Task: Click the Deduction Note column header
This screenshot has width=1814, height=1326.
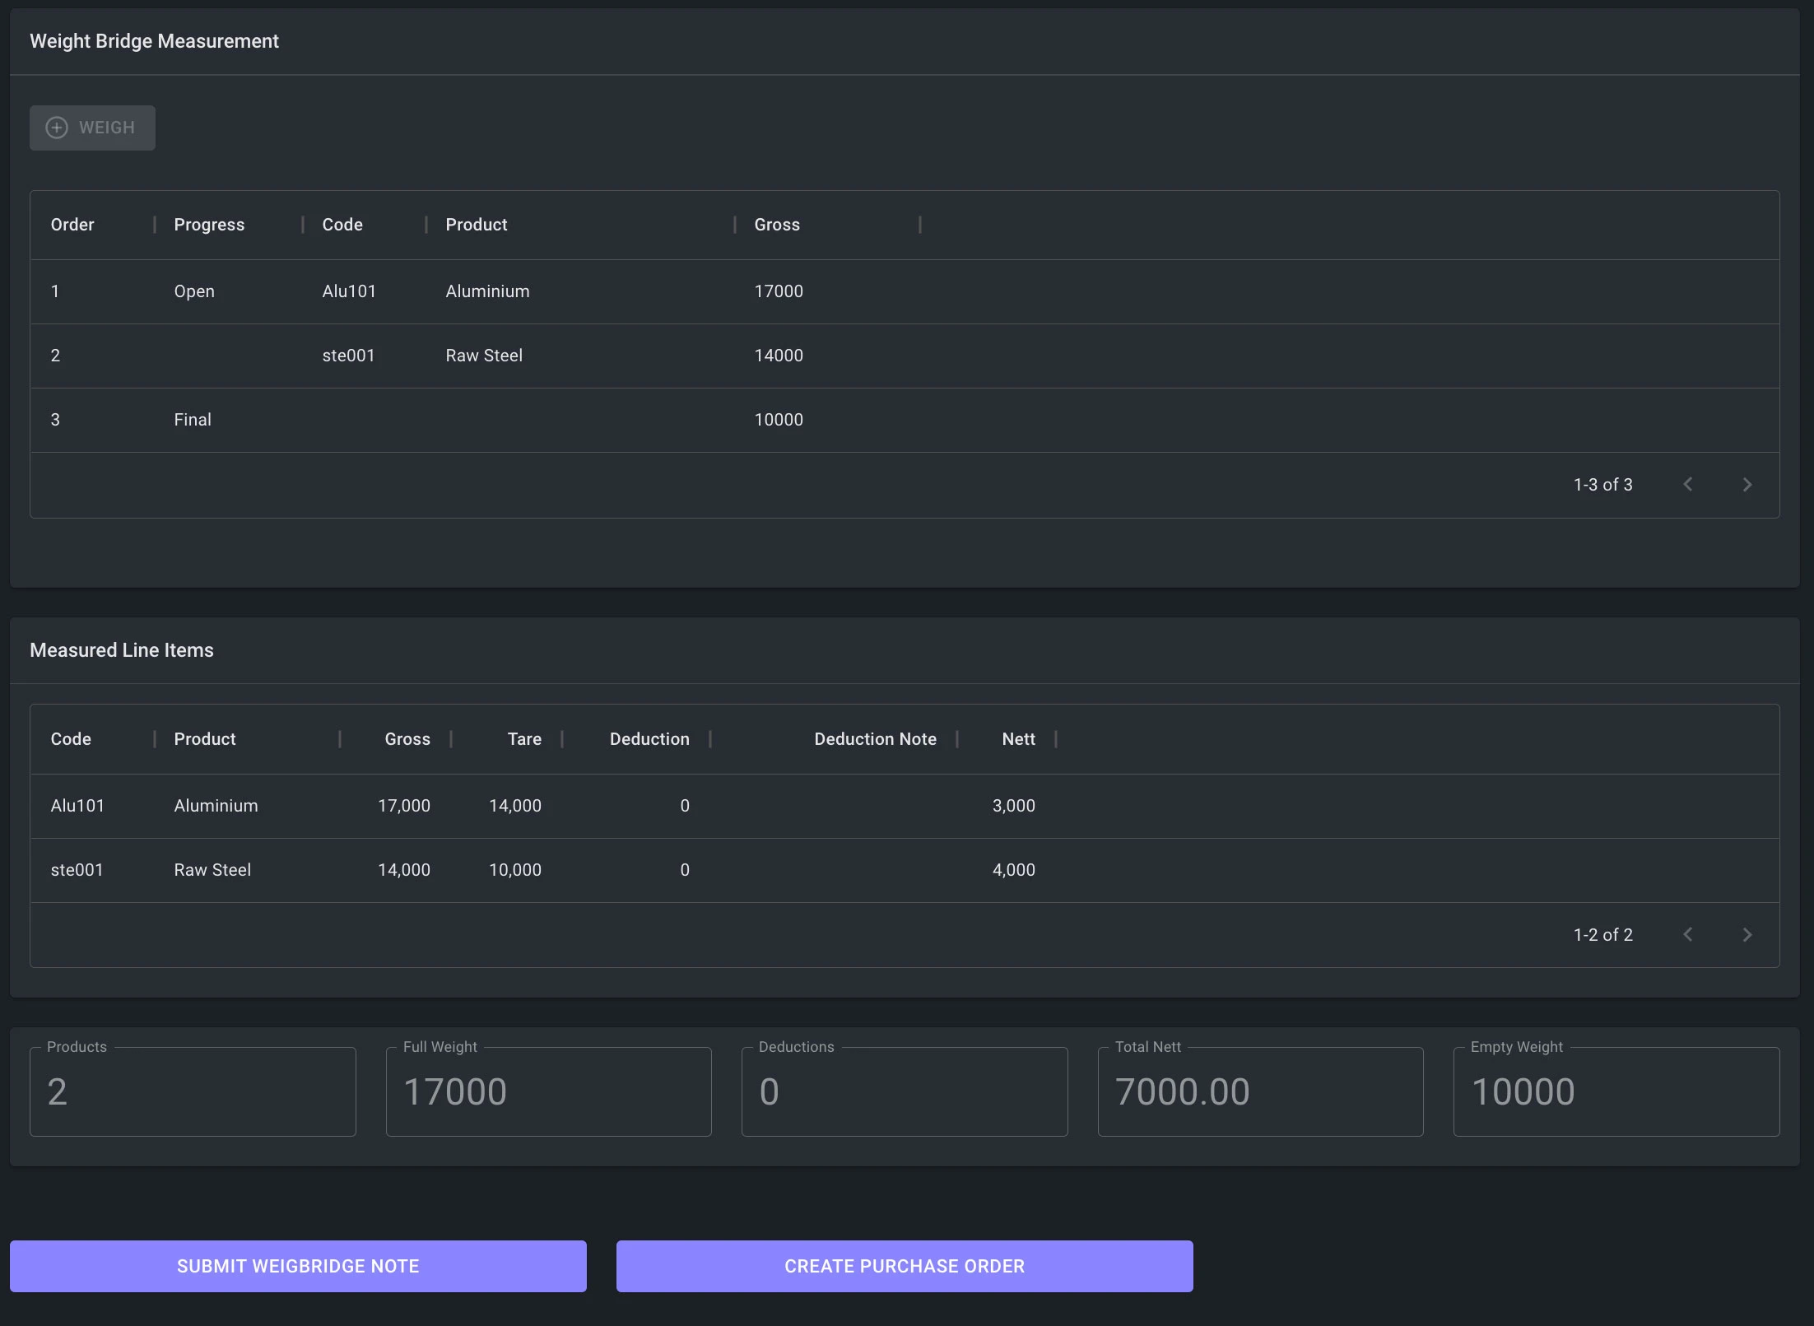Action: pyautogui.click(x=875, y=739)
